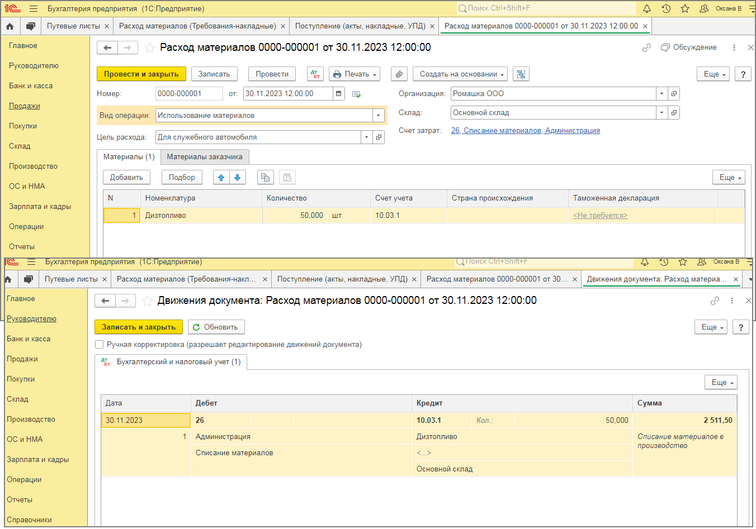The image size is (756, 529).
Task: Click the Провести и закрыть button
Action: [141, 74]
